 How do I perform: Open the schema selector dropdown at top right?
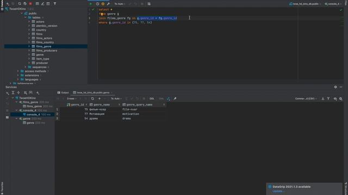(x=305, y=4)
